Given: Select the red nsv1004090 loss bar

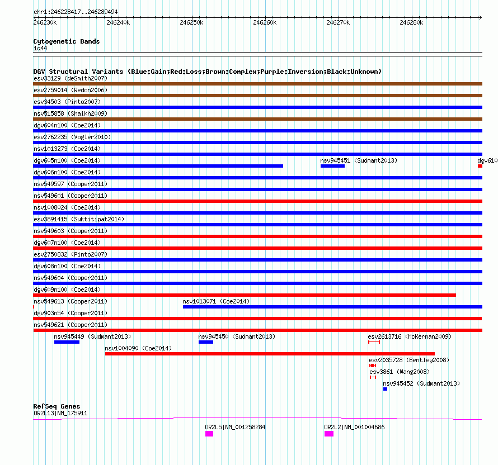Looking at the screenshot, I should point(270,354).
